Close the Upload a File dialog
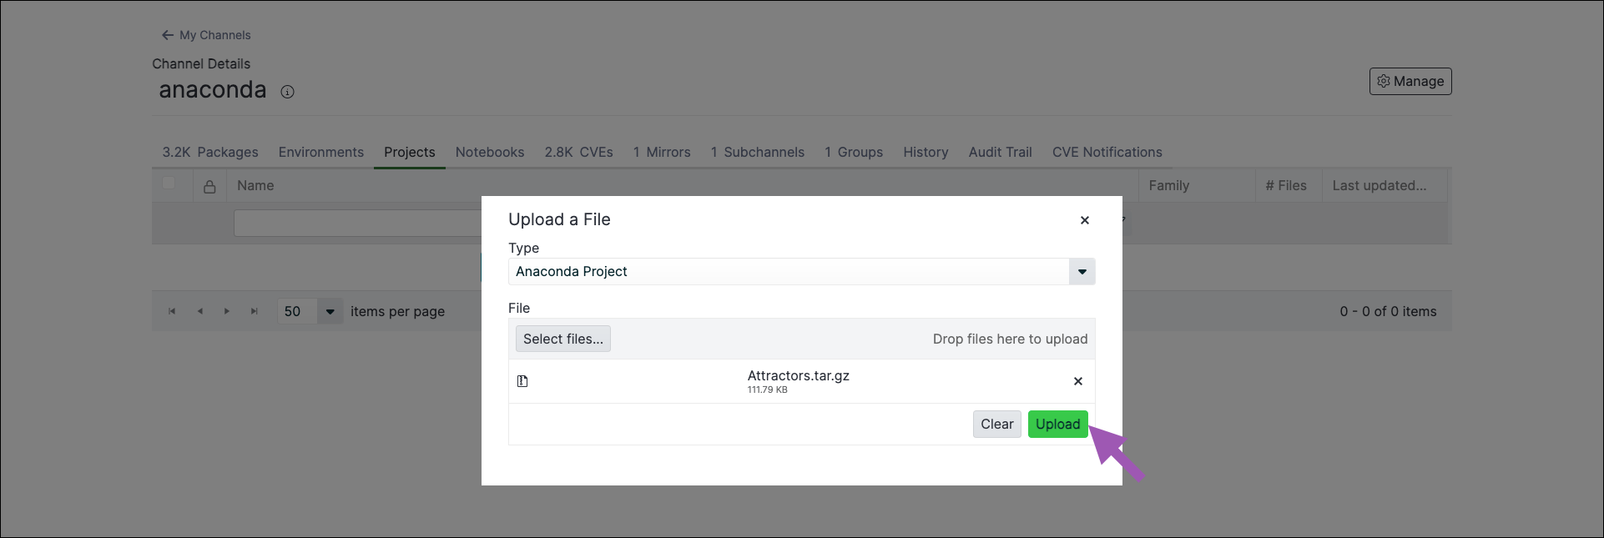The width and height of the screenshot is (1604, 538). 1085,220
